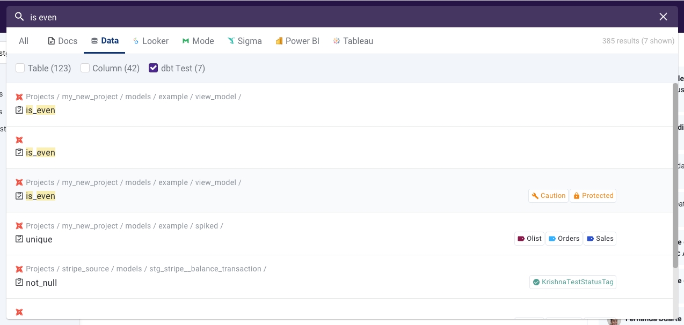The height and width of the screenshot is (325, 684).
Task: Show all results with All tab
Action: click(24, 41)
